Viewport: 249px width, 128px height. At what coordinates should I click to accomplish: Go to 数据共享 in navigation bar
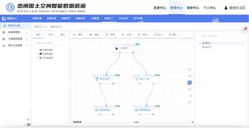coord(80,18)
